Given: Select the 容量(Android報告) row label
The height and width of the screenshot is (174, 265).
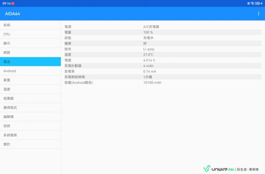Looking at the screenshot, I should [79, 82].
